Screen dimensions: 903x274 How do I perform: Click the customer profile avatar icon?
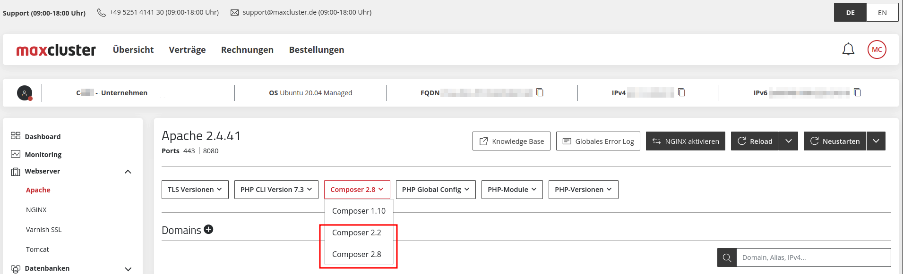25,93
